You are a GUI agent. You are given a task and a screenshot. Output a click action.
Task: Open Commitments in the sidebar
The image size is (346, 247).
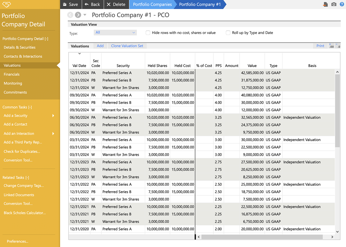coord(15,93)
